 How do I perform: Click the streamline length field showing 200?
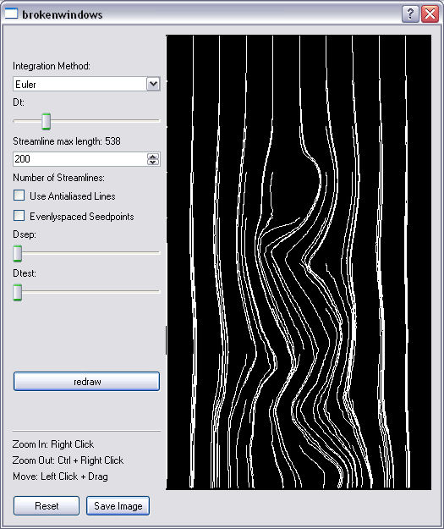coord(79,159)
